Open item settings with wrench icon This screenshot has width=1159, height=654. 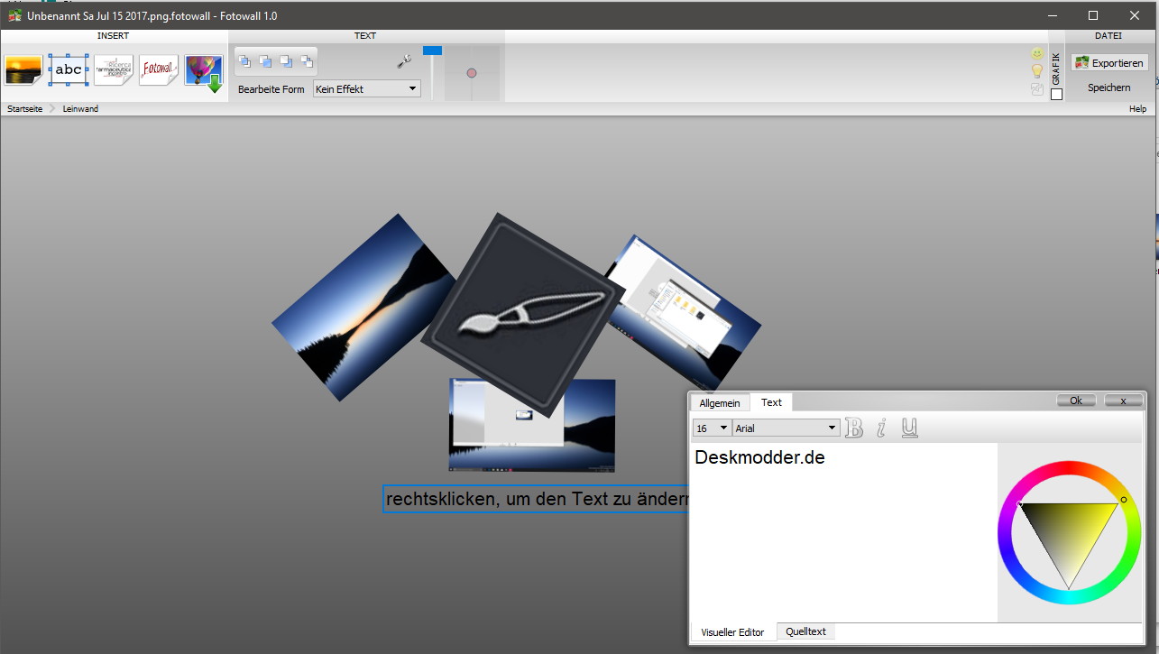coord(404,61)
